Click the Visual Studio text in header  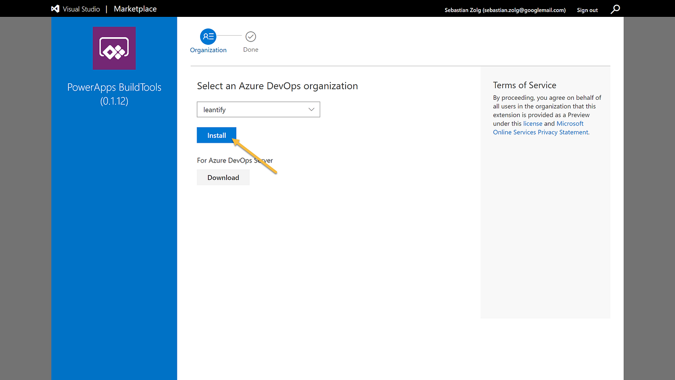(x=81, y=9)
